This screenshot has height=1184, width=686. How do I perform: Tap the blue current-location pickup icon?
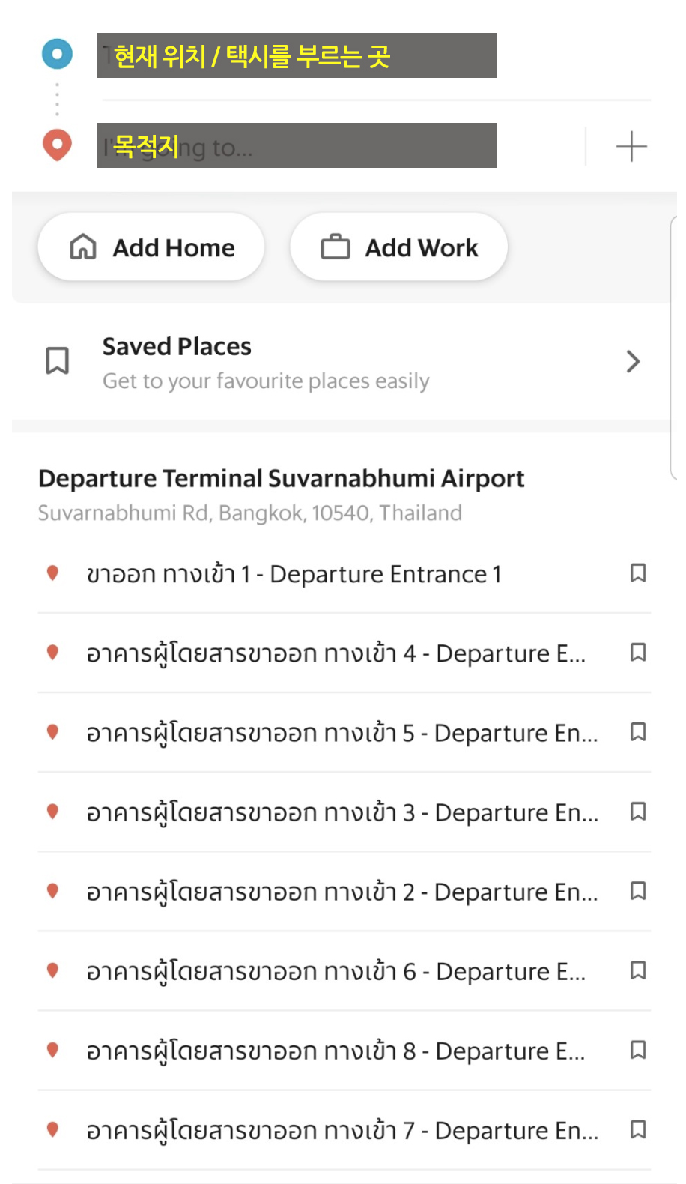(x=57, y=54)
